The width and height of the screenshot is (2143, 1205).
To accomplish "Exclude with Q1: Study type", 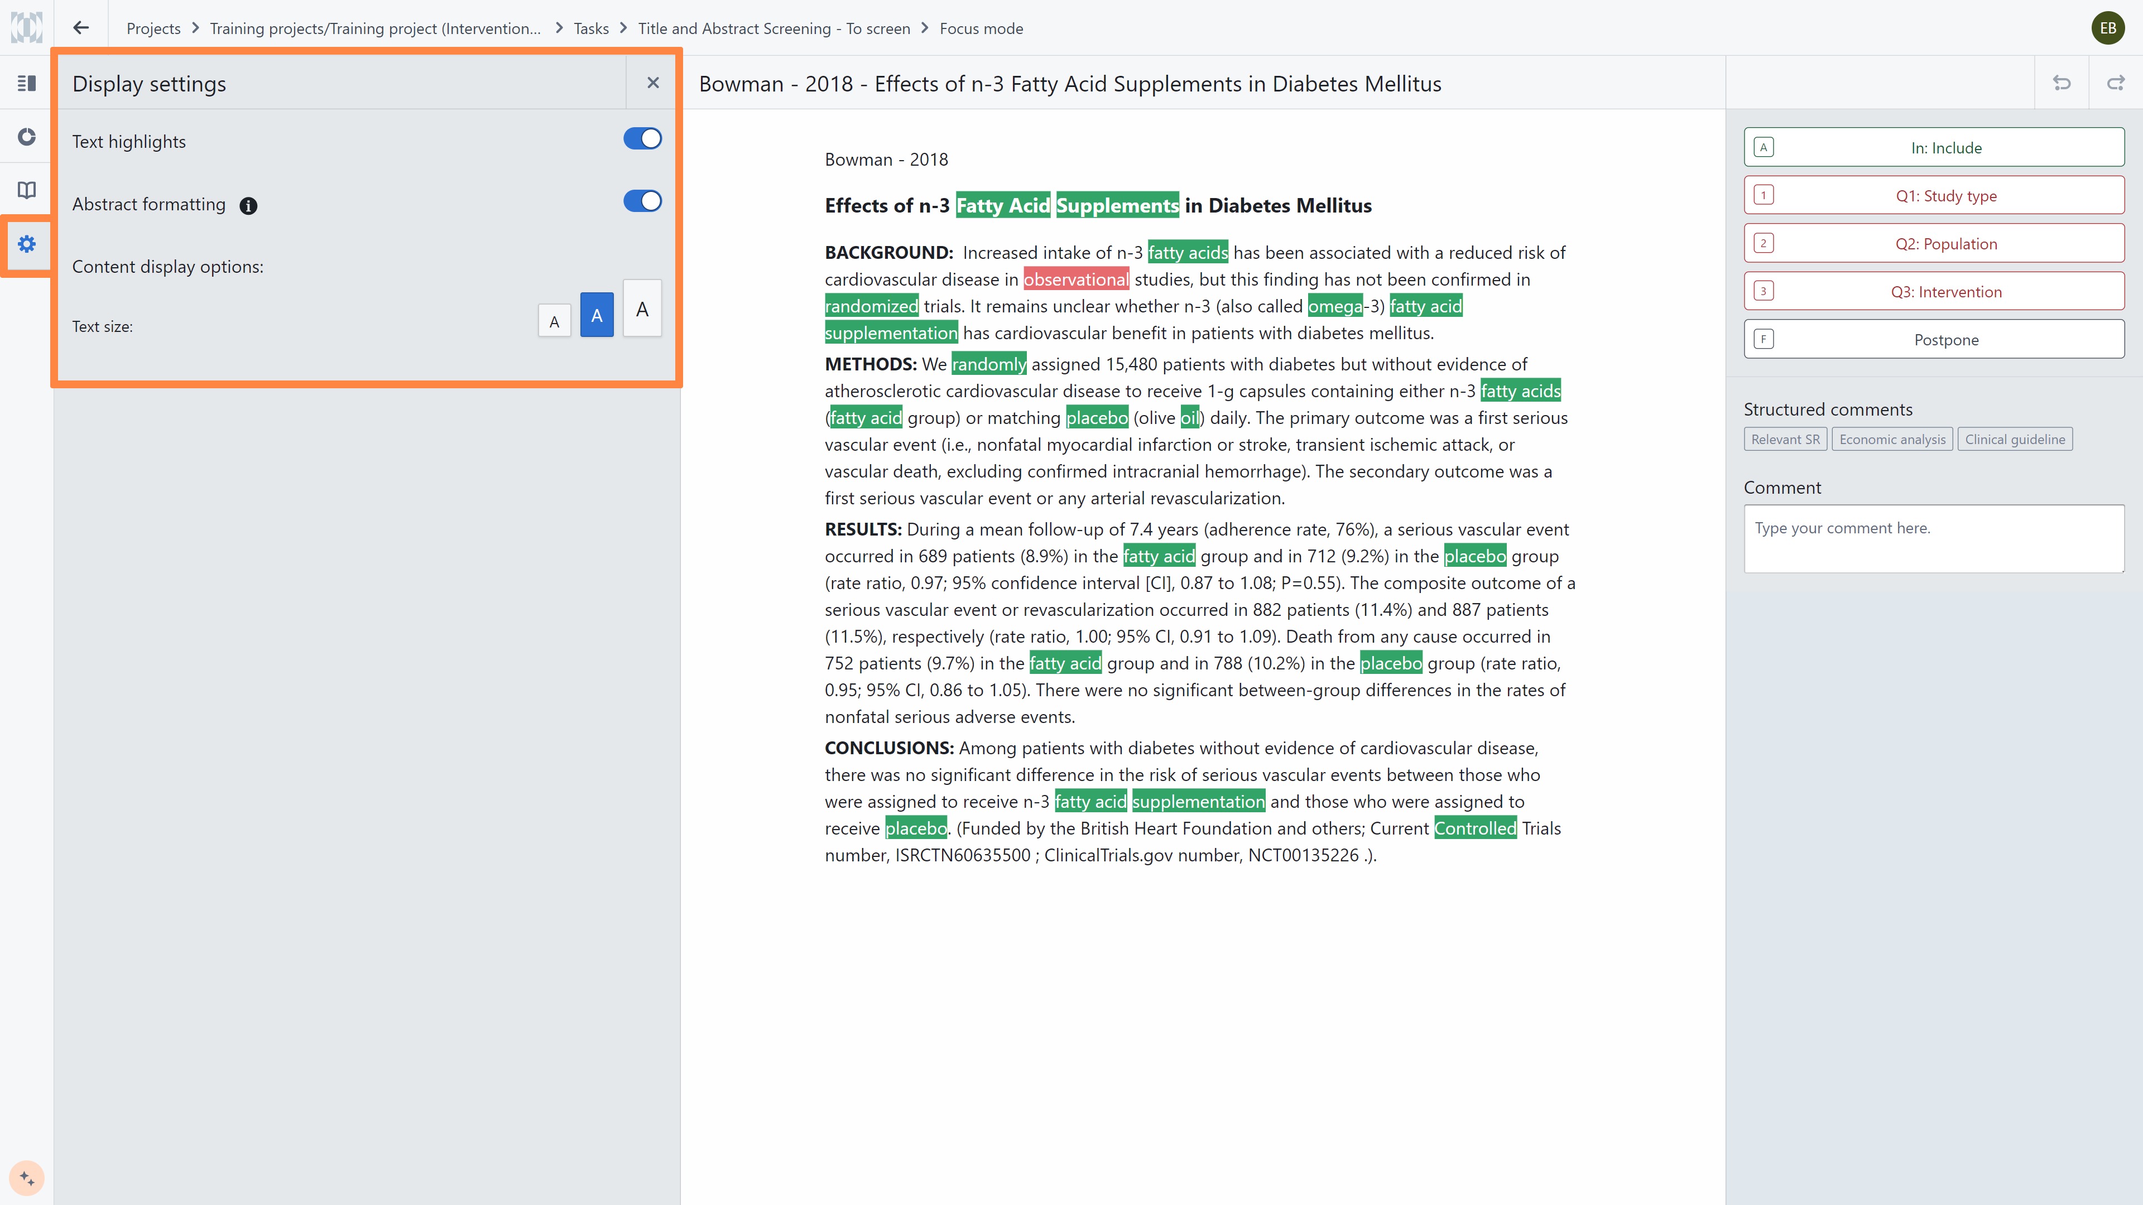I will tap(1933, 195).
